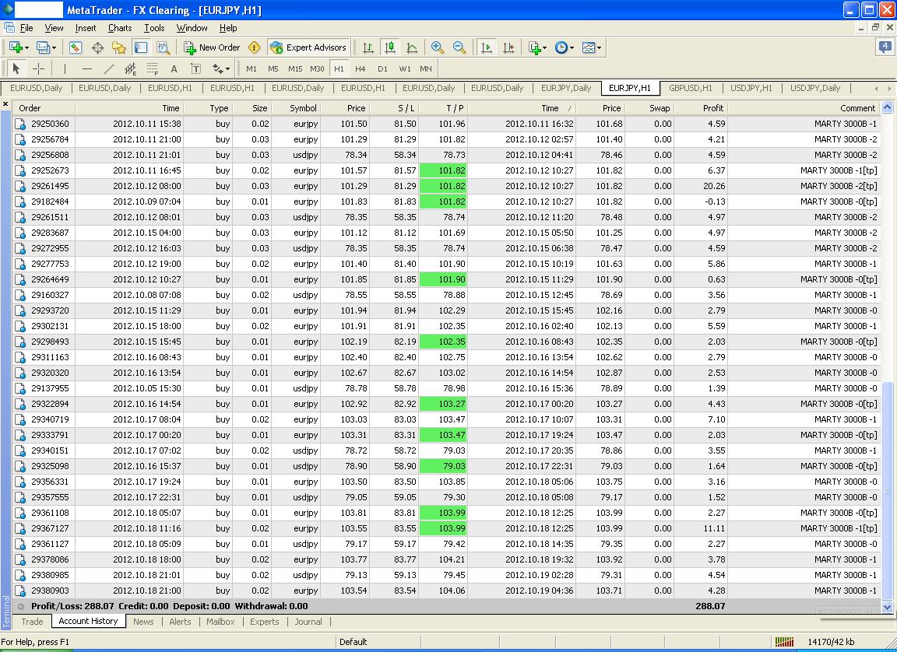The image size is (897, 652).
Task: Open the Trade terminal tab
Action: tap(32, 622)
